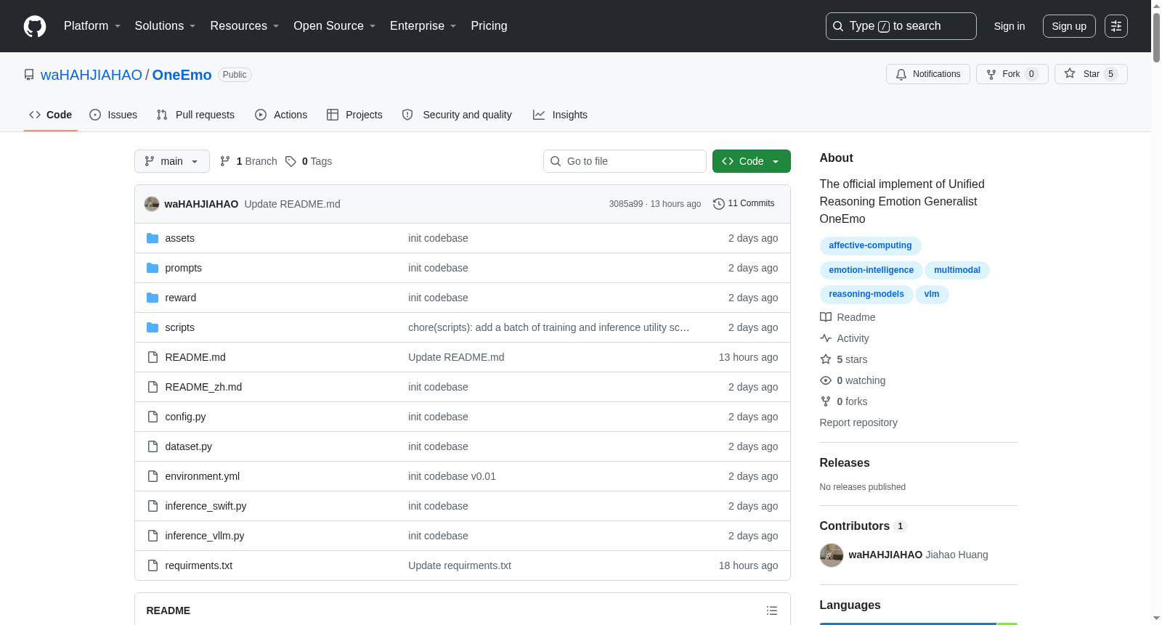Screen dimensions: 1162x625
Task: Click the Sign in link
Action: pos(1009,26)
